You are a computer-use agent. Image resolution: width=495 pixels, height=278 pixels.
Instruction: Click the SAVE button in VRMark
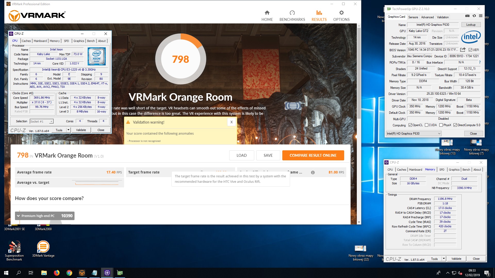268,155
